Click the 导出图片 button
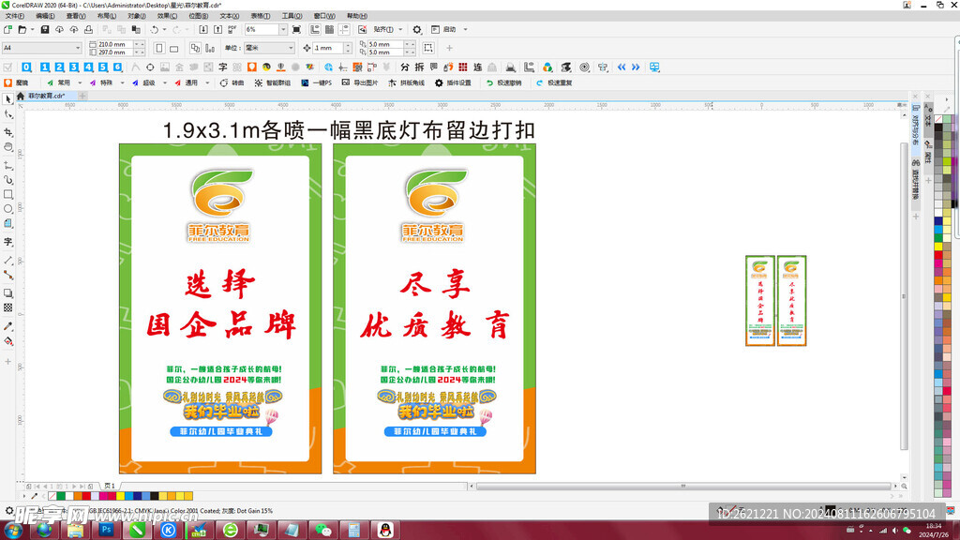Screen dimensions: 960x540 [x=360, y=82]
